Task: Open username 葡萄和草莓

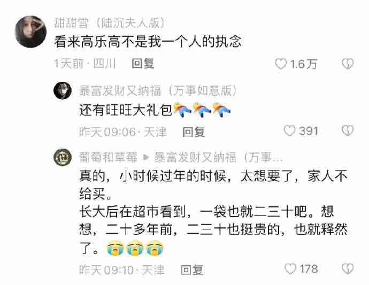Action: tap(108, 157)
